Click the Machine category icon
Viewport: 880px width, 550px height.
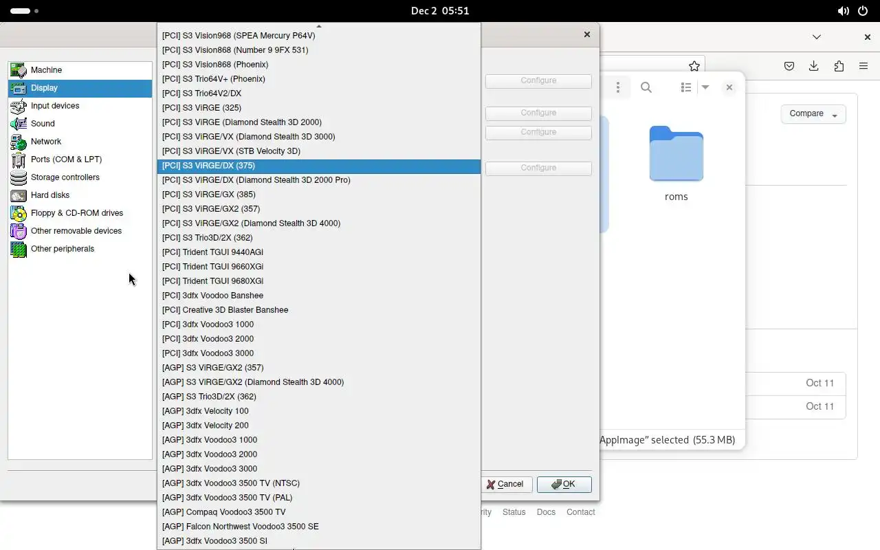(x=19, y=70)
